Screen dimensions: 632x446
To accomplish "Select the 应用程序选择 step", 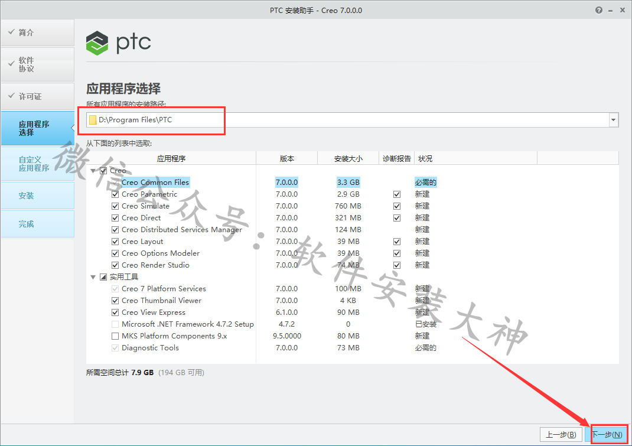I will point(37,128).
